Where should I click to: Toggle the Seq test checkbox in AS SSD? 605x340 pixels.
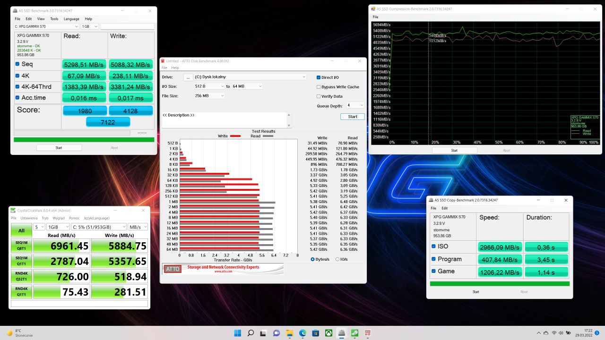17,64
